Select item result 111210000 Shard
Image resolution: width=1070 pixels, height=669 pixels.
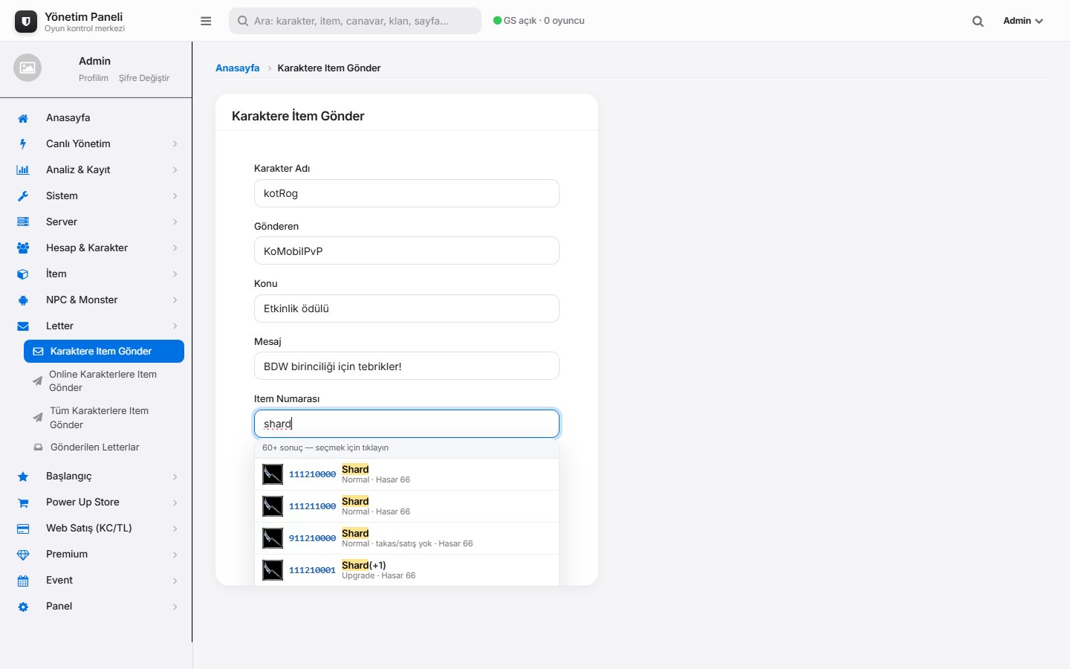coord(406,474)
